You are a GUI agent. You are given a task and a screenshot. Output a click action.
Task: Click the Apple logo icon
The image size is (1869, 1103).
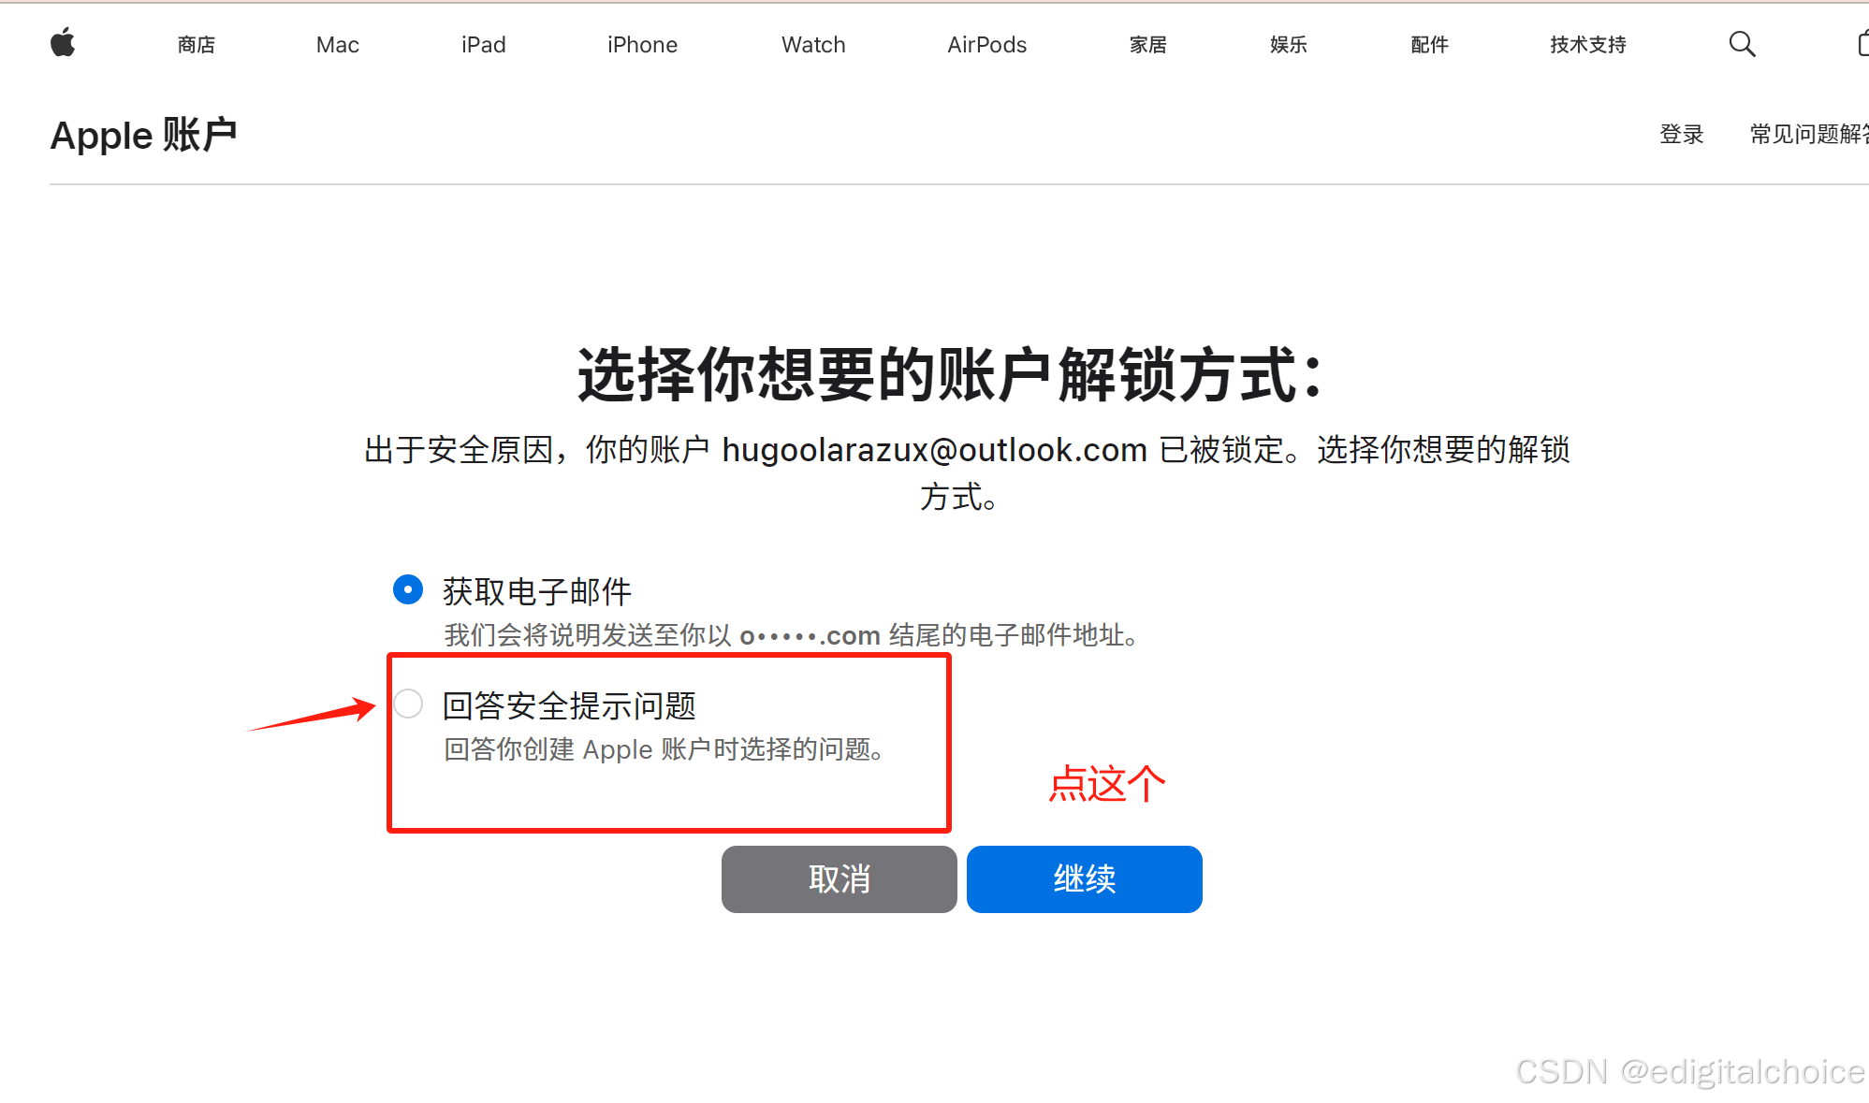click(63, 43)
